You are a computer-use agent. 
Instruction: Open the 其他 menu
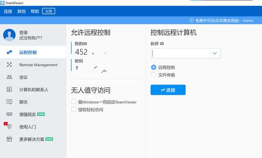21,11
